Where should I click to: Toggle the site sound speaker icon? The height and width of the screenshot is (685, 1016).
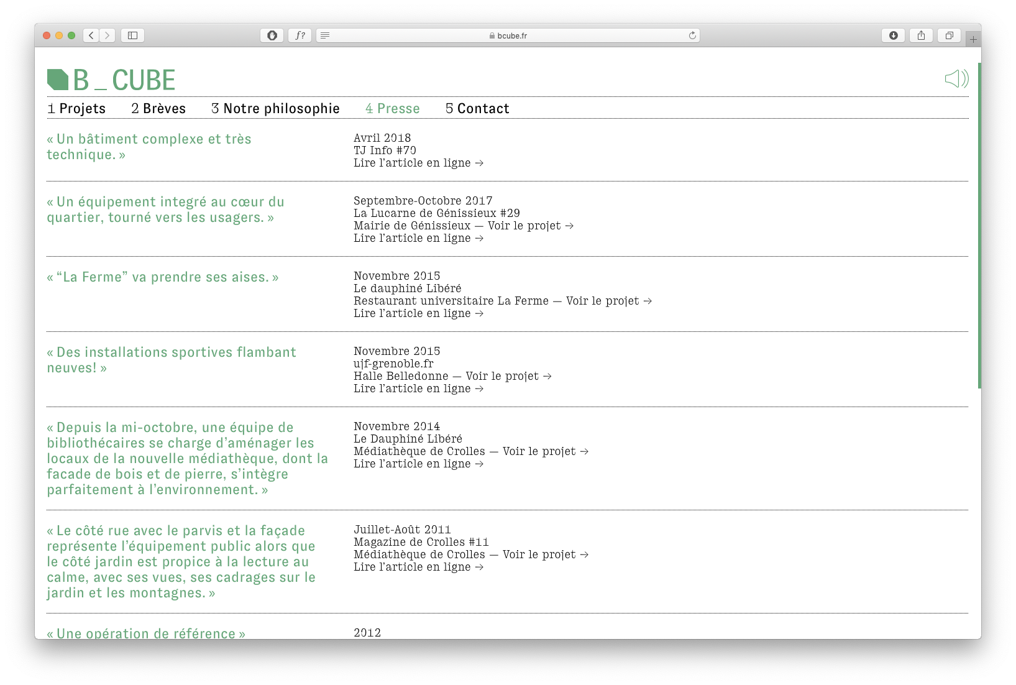point(956,78)
